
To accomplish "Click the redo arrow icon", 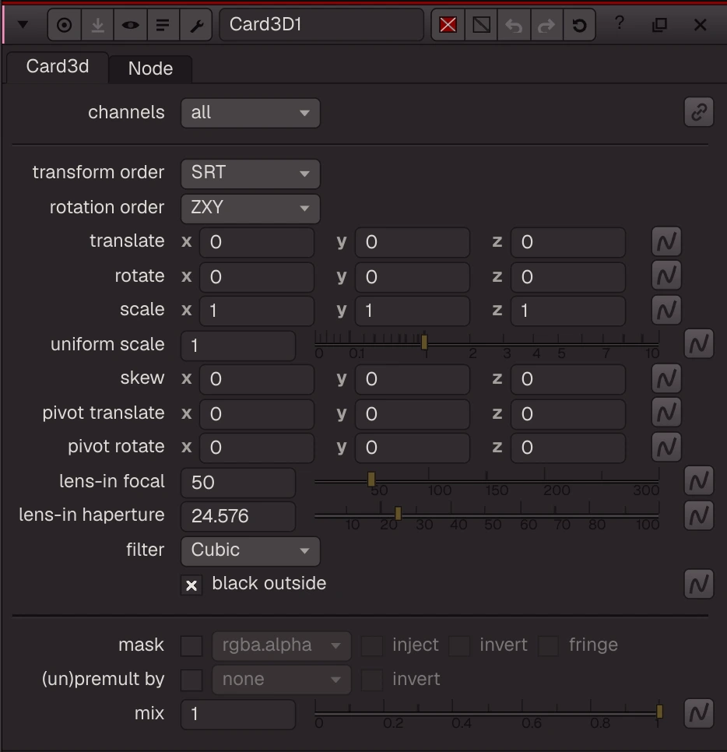I will point(546,24).
